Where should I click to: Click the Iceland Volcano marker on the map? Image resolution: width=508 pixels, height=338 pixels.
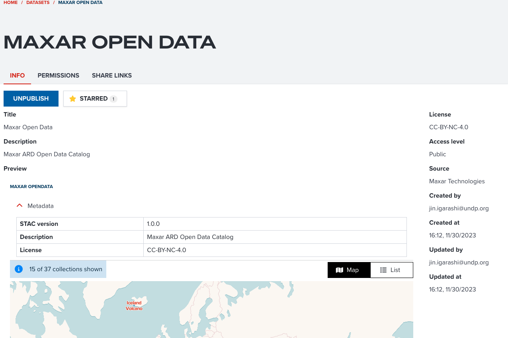tap(134, 305)
